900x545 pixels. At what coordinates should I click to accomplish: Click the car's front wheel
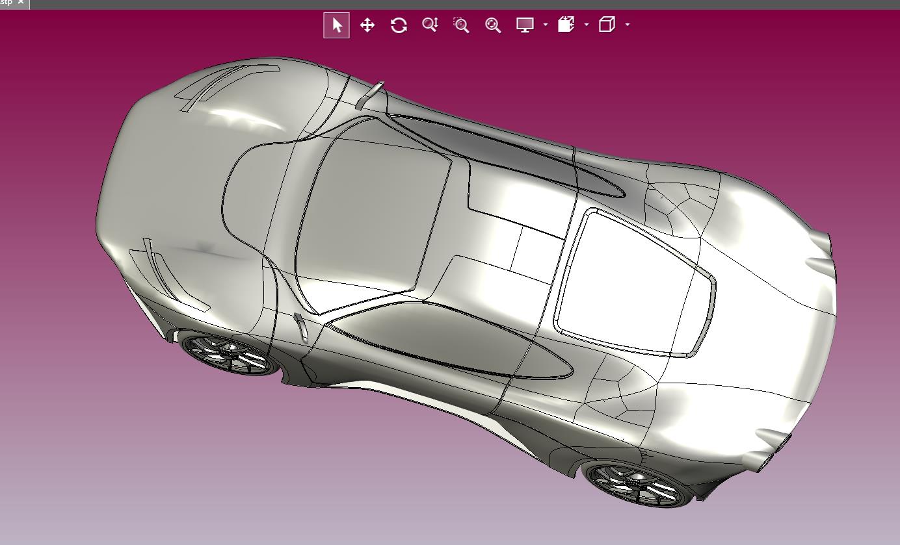pos(229,355)
